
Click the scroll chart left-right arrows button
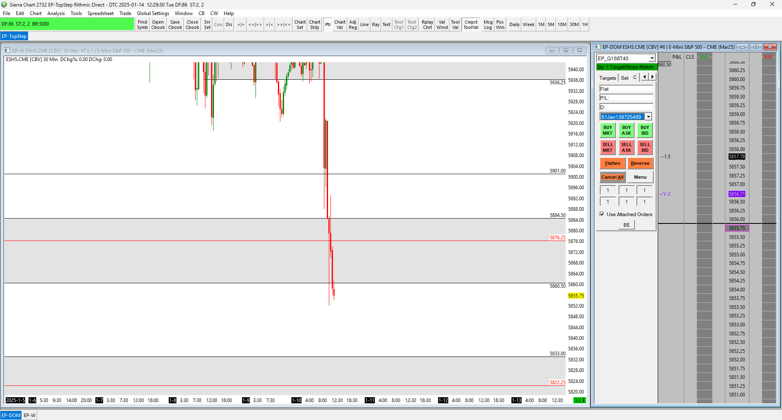241,24
